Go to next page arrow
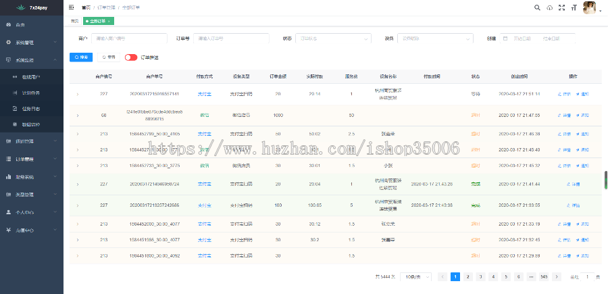 (557, 276)
